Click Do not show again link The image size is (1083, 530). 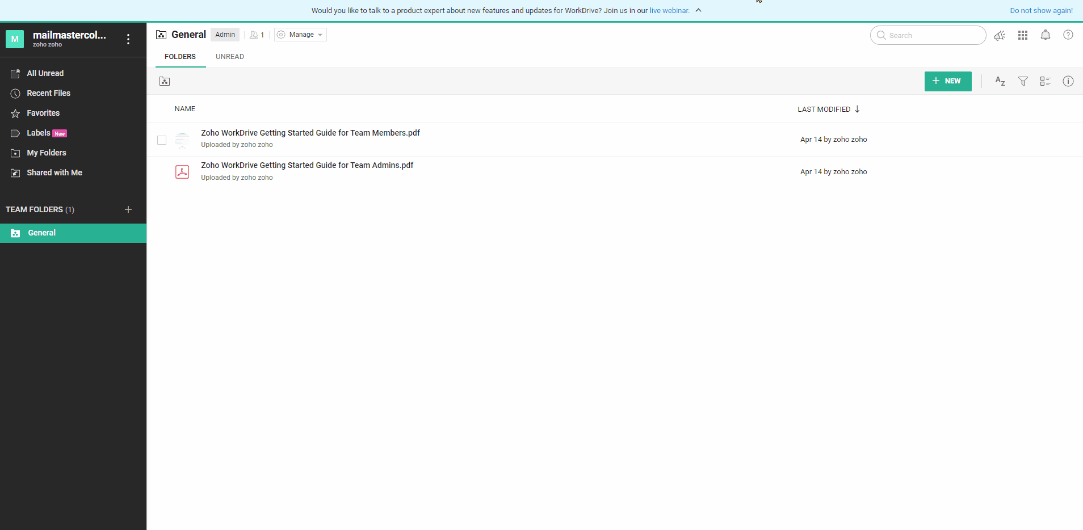tap(1042, 10)
